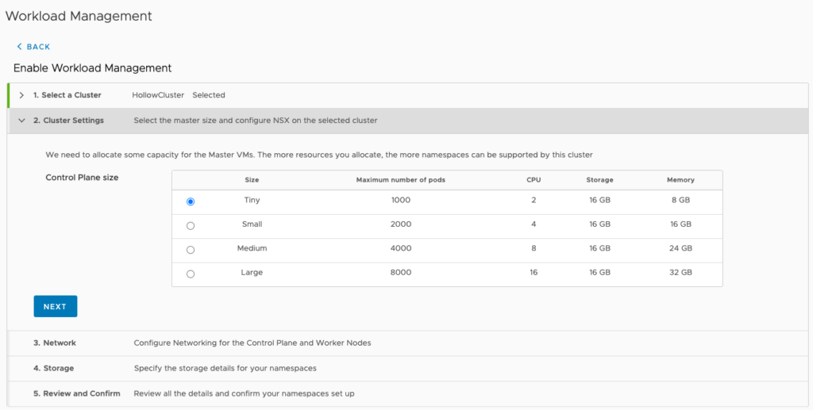Click the Medium row's 24 GB memory cell
This screenshot has height=410, width=813.
pos(680,248)
